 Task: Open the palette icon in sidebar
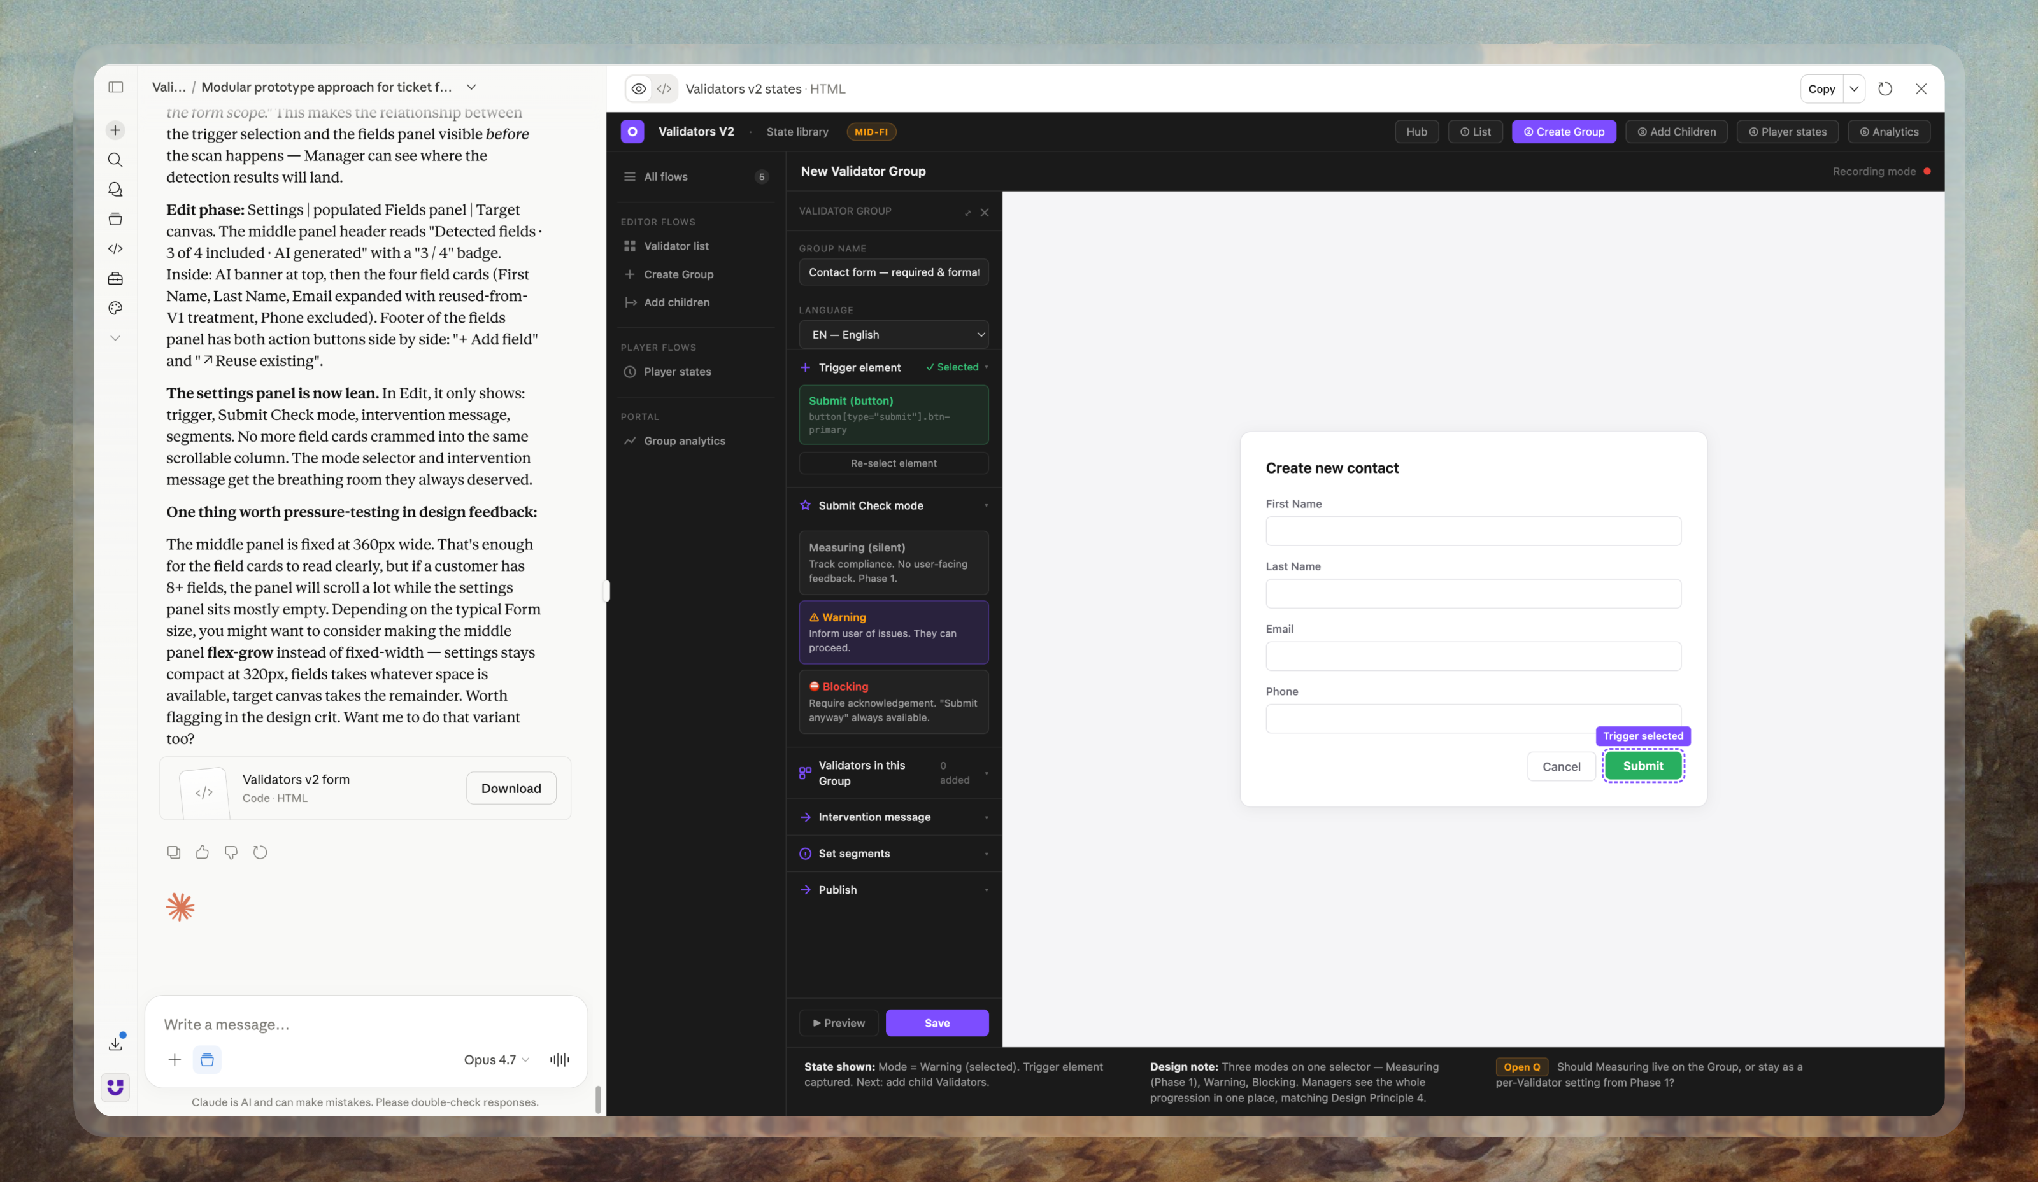tap(116, 308)
